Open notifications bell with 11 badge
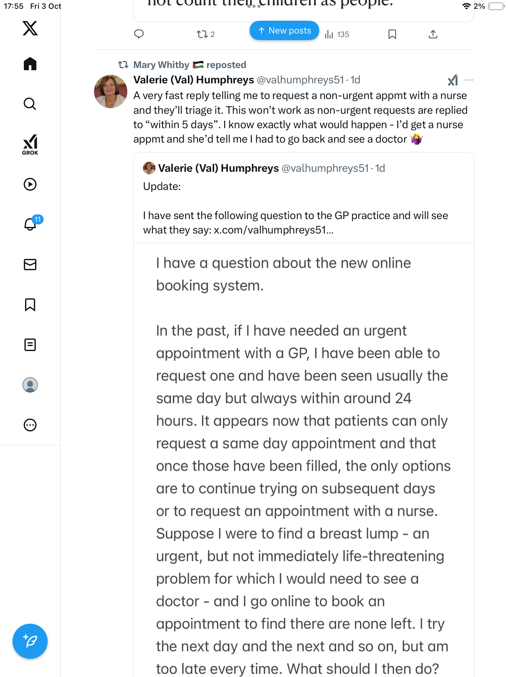The height and width of the screenshot is (677, 508). pos(31,224)
